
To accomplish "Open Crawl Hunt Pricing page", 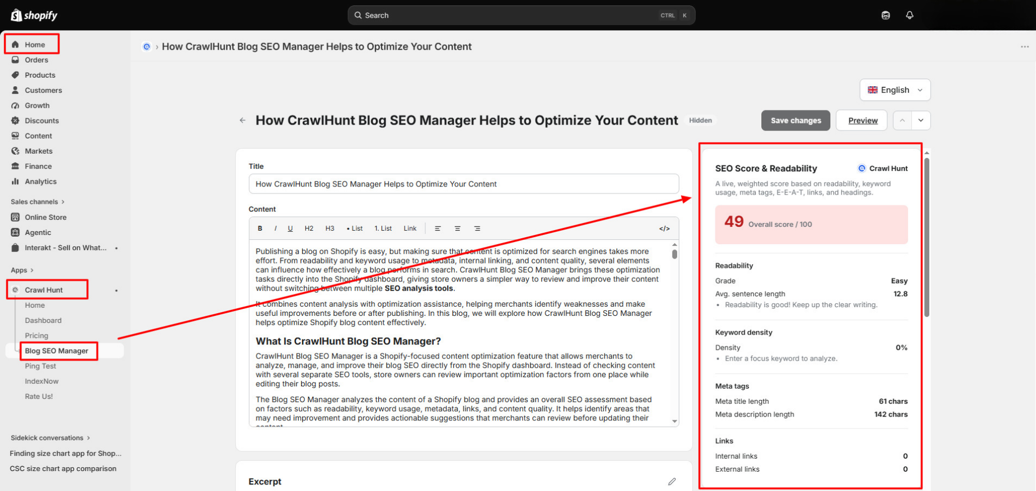I will [x=36, y=335].
